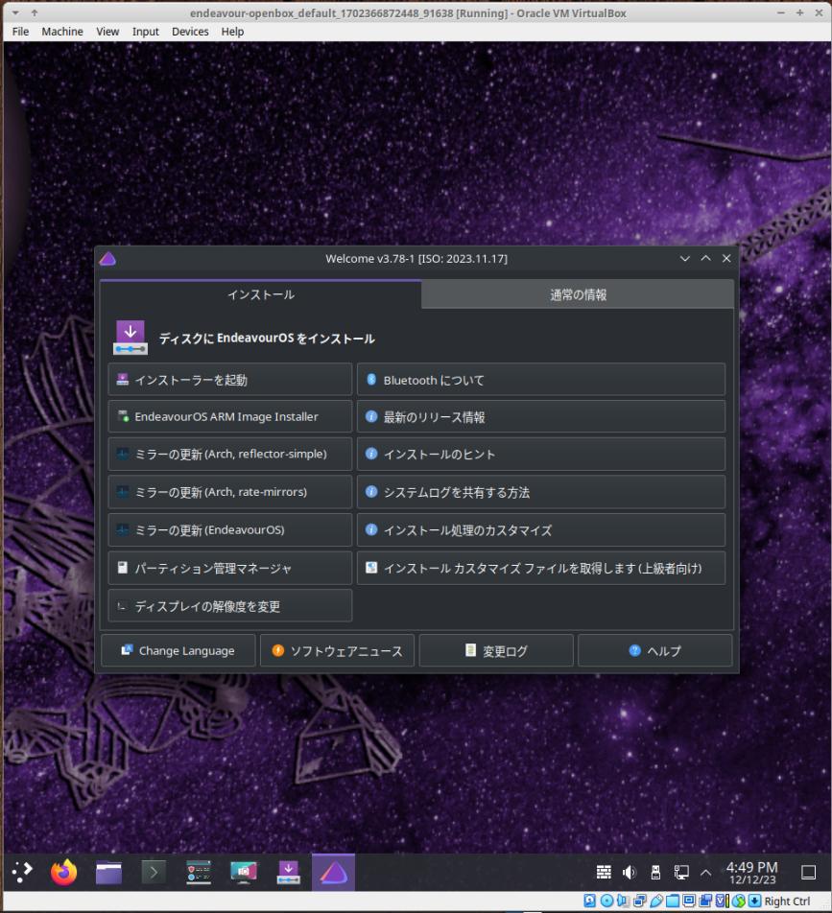The image size is (832, 913).
Task: Open ソフトウェアニュース software news
Action: tap(337, 650)
